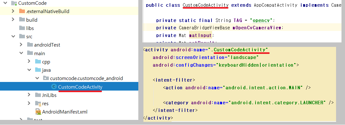Click the CustomCode module folder icon
345x125 pixels.
pyautogui.click(x=14, y=3)
